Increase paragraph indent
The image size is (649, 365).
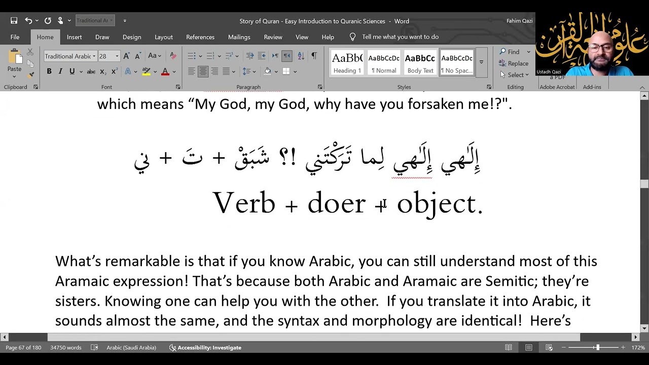[262, 56]
